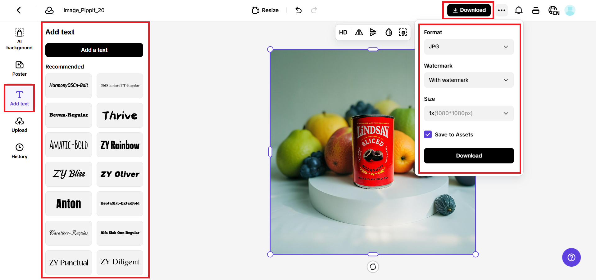Choose the ZY Rainbow font style
Image resolution: width=596 pixels, height=280 pixels.
tap(120, 144)
